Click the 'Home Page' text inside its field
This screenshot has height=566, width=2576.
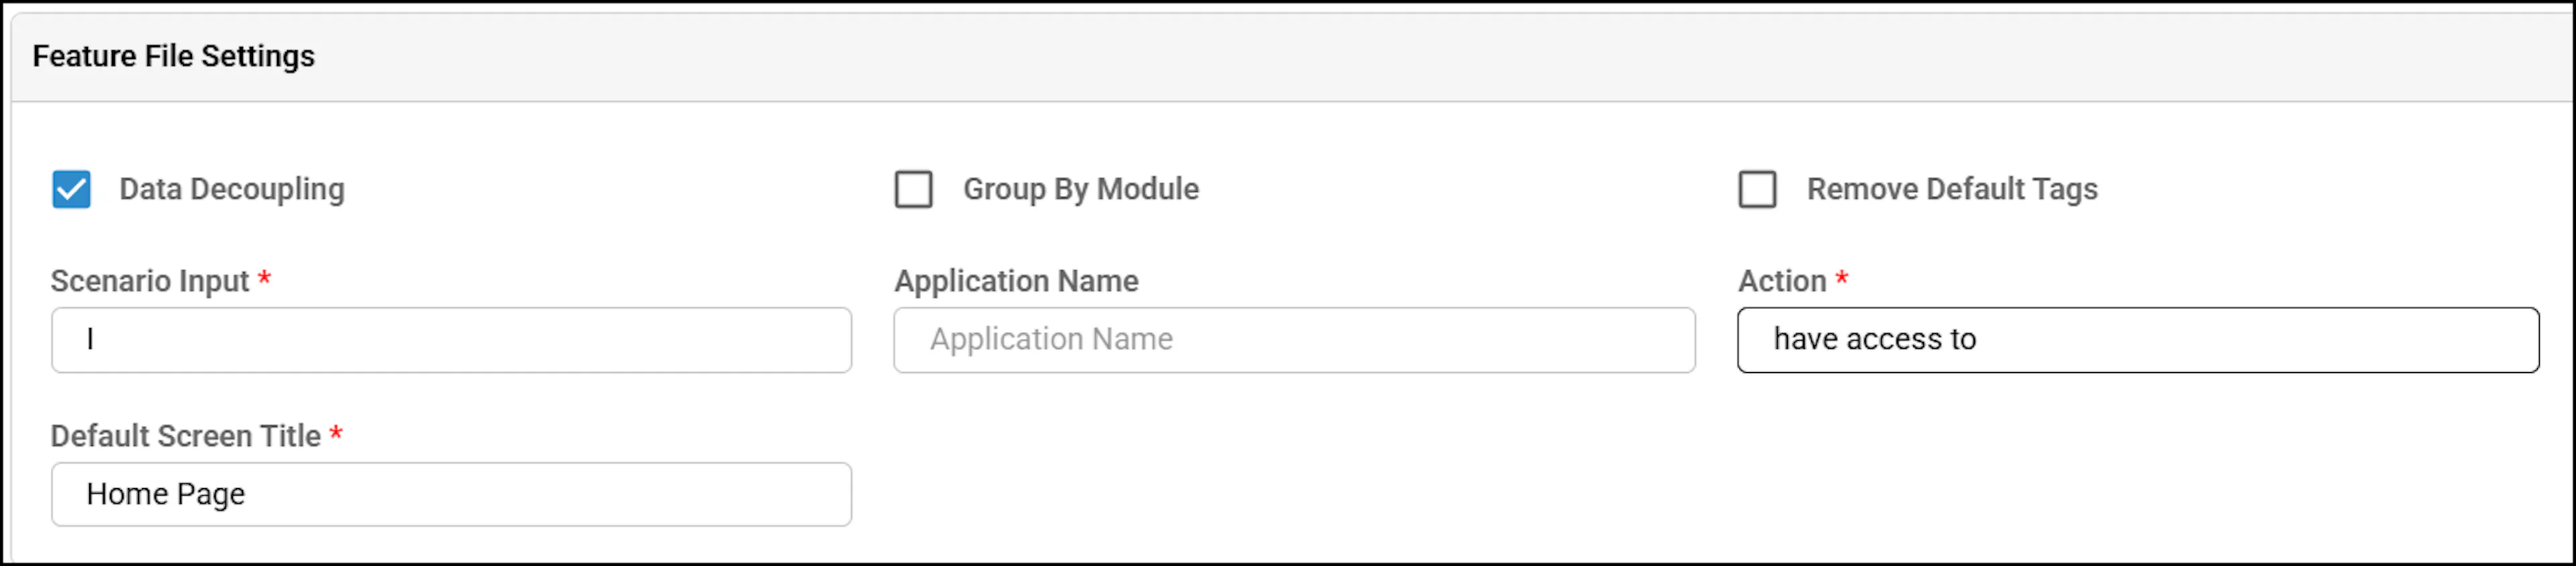(x=166, y=494)
